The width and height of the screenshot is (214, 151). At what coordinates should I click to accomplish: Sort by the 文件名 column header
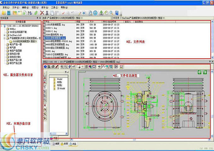[59, 22]
